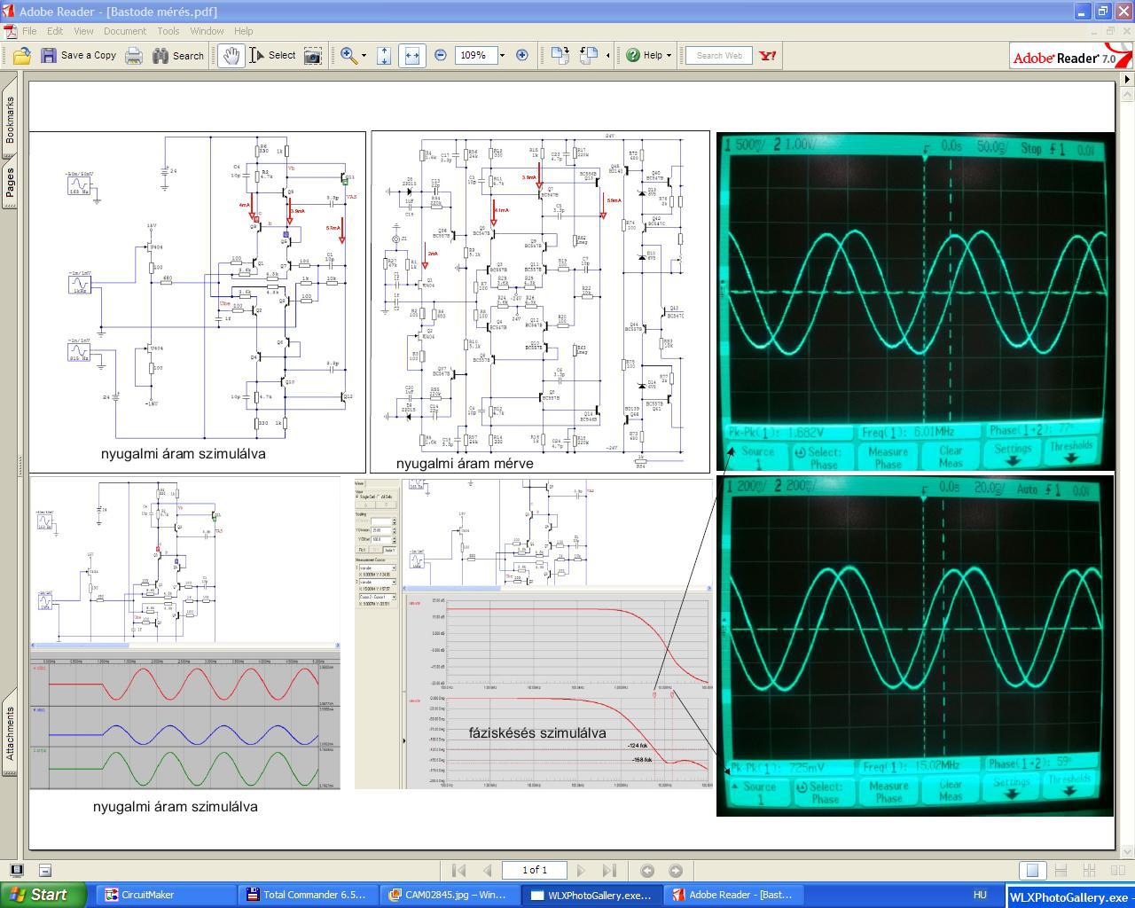Open the Document menu
Image resolution: width=1135 pixels, height=908 pixels.
pyautogui.click(x=124, y=31)
